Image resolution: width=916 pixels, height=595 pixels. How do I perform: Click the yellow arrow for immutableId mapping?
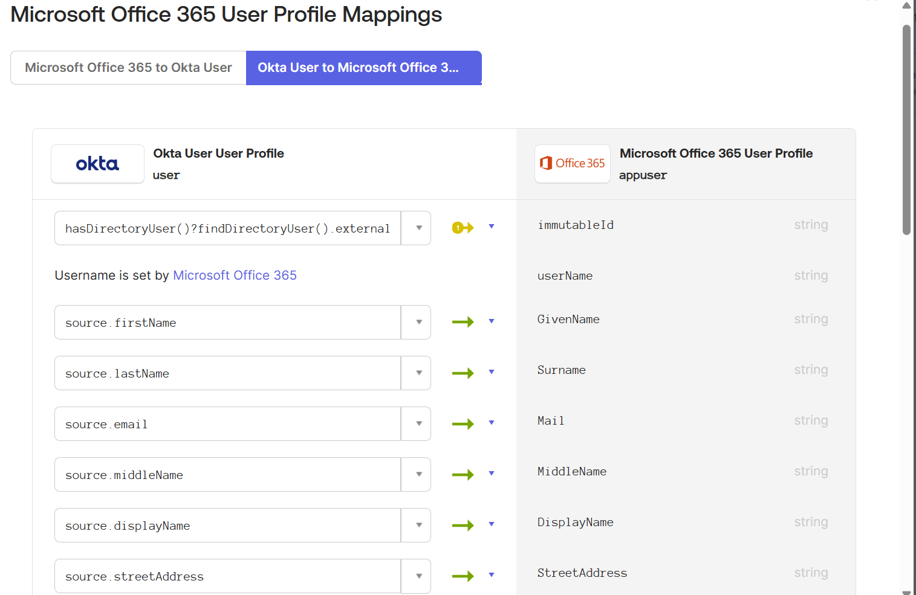click(463, 228)
